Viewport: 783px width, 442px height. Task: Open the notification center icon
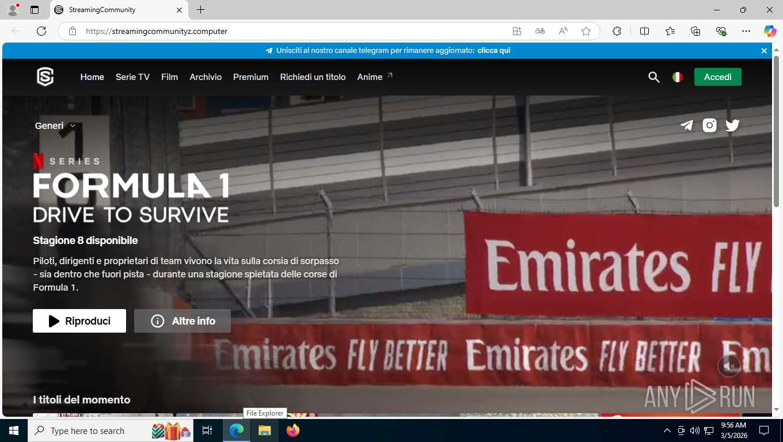[x=764, y=430]
